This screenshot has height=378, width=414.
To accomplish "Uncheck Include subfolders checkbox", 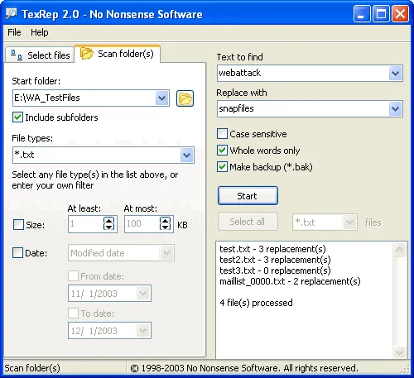I will 17,117.
